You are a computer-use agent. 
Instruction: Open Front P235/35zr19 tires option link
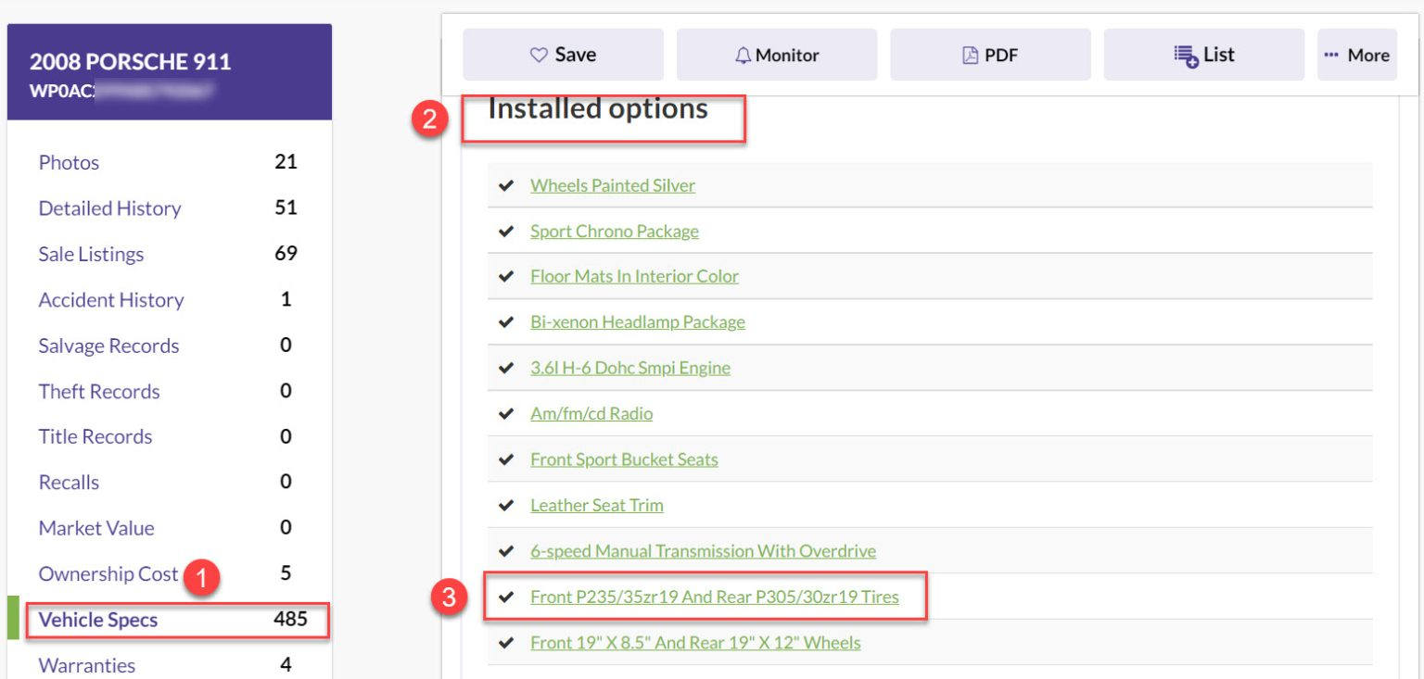(x=715, y=597)
